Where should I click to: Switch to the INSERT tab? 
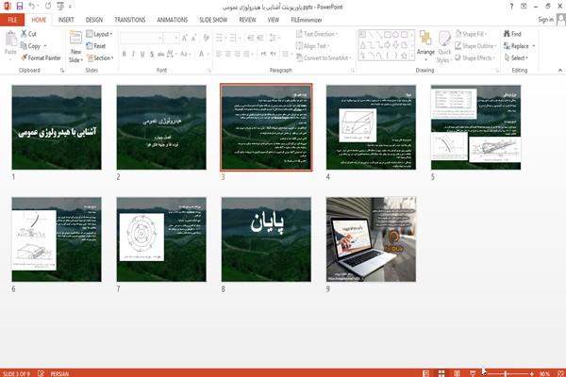(66, 20)
